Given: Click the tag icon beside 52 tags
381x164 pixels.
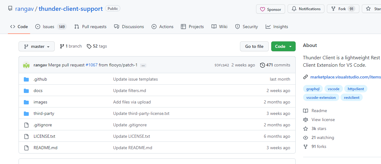Looking at the screenshot, I should click(x=89, y=46).
